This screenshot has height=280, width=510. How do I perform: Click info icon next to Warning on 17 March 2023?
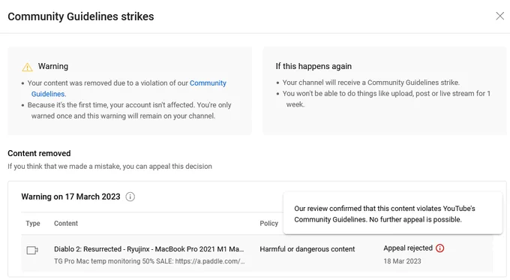pos(130,197)
